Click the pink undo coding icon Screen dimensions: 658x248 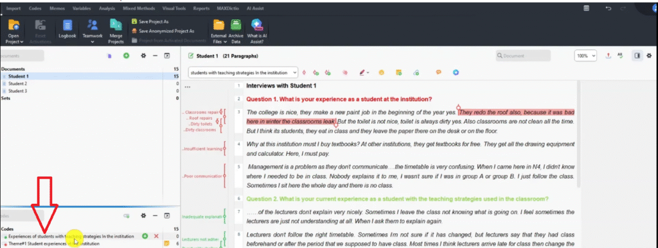click(345, 72)
